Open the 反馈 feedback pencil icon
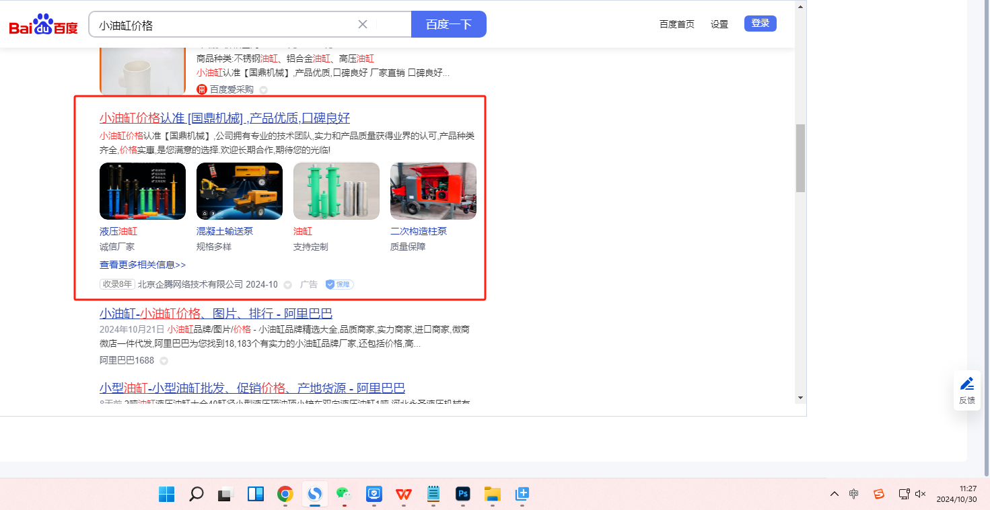 click(967, 384)
